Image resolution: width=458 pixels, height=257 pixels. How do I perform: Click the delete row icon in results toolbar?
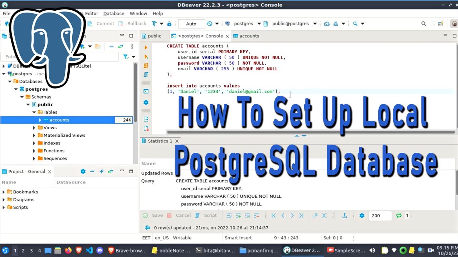click(257, 216)
